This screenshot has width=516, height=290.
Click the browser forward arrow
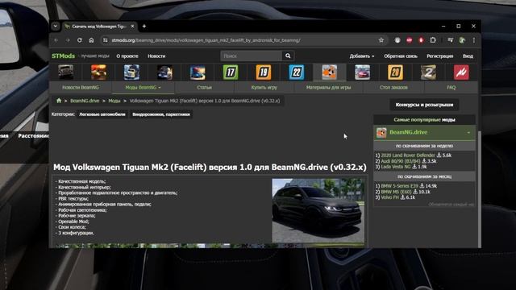coord(68,40)
